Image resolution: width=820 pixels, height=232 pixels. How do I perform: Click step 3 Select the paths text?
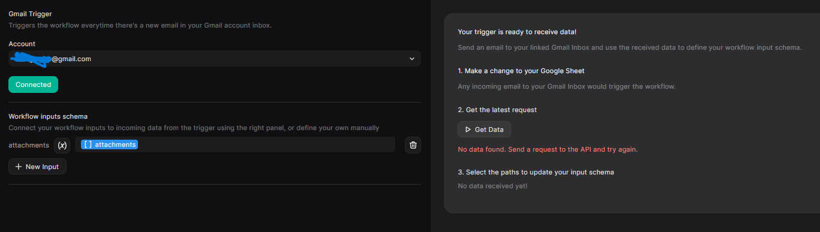click(536, 172)
